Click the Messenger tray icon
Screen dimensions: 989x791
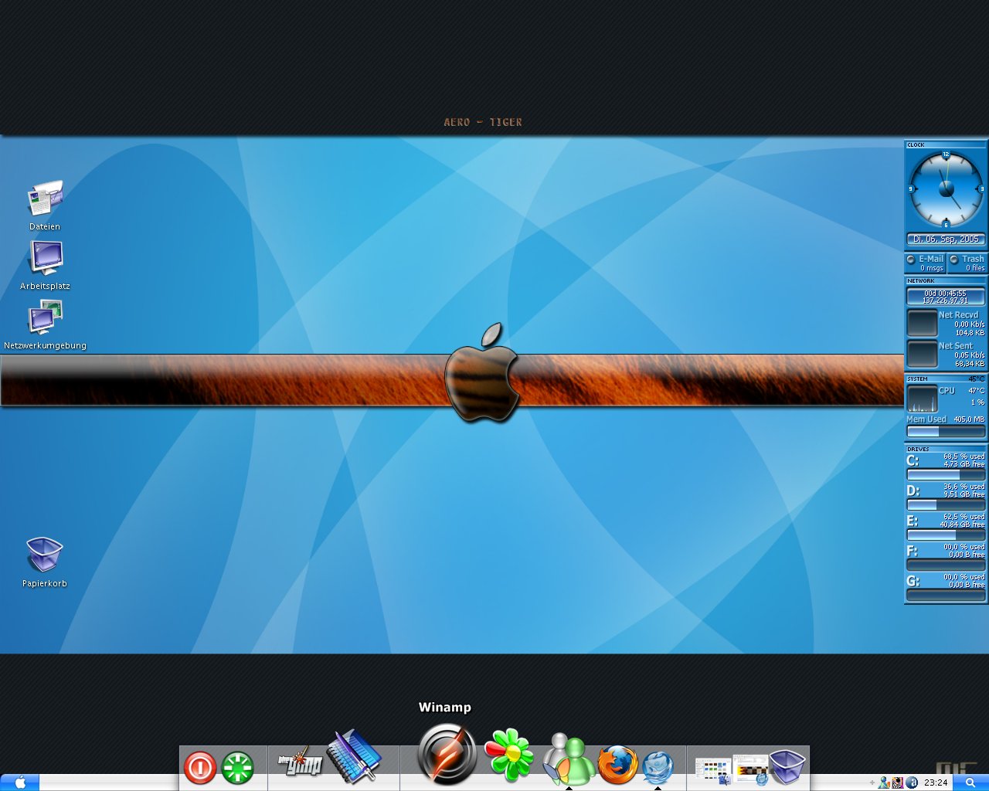pyautogui.click(x=883, y=783)
